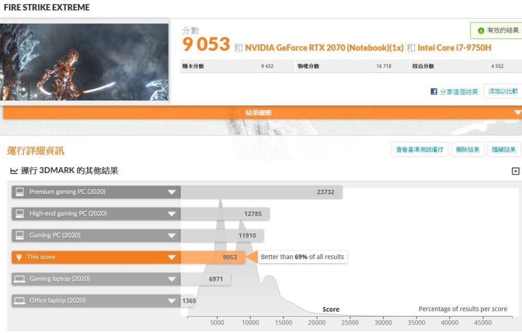Click the 添加以比較 add to compare button
The image size is (522, 333).
point(503,91)
